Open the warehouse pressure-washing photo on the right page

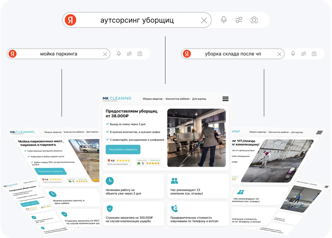coord(277,161)
